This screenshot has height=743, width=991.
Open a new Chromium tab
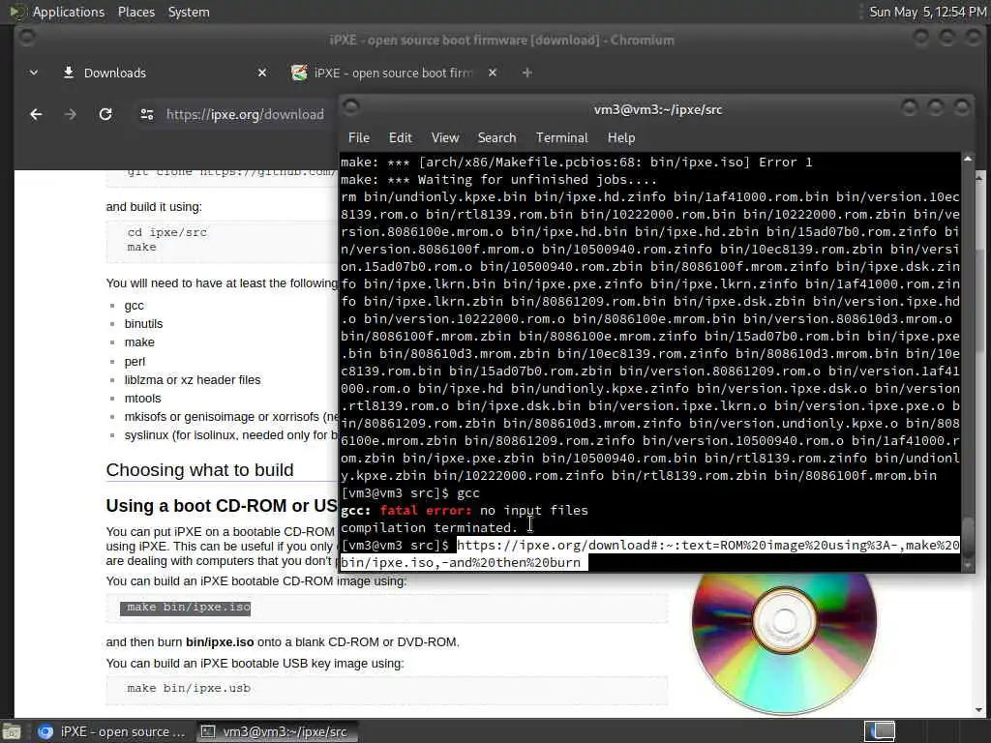(526, 73)
